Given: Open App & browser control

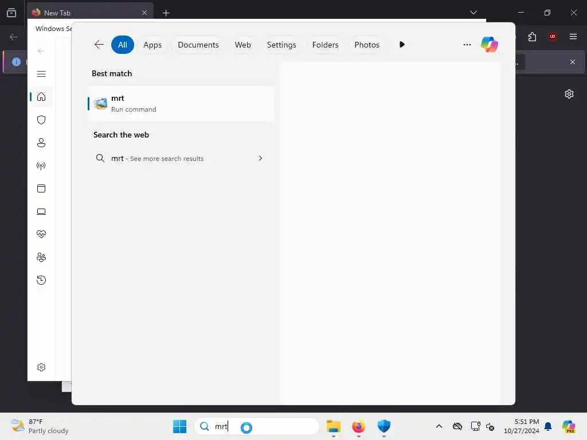Looking at the screenshot, I should (x=41, y=188).
